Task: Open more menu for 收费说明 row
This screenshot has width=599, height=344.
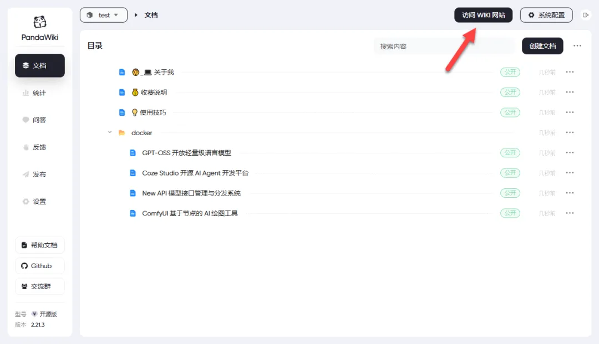Action: (570, 93)
